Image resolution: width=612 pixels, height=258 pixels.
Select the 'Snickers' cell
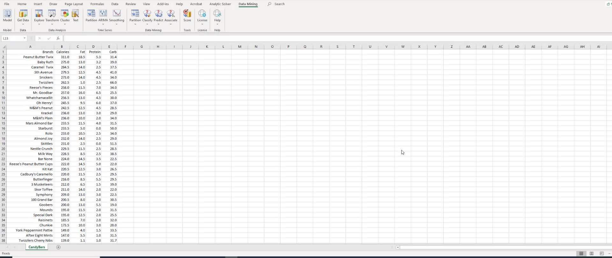30,77
